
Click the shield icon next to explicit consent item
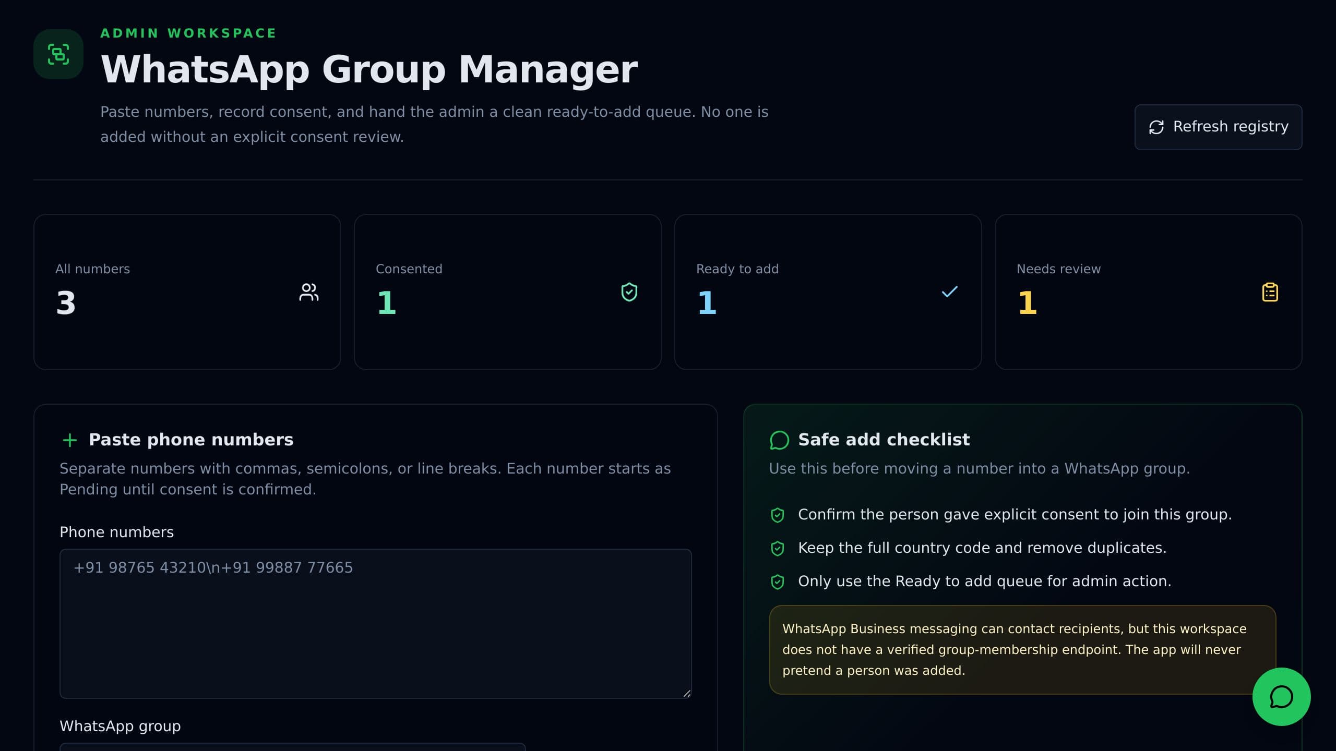[x=778, y=515]
